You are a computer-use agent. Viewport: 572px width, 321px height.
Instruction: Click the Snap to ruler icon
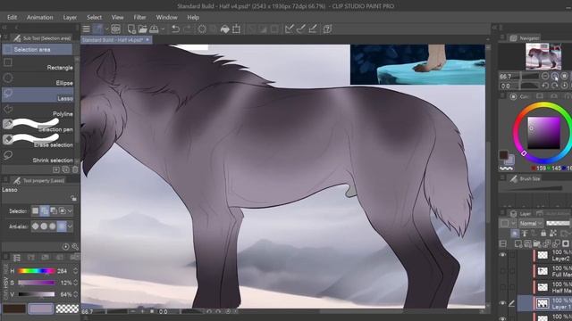pos(290,29)
